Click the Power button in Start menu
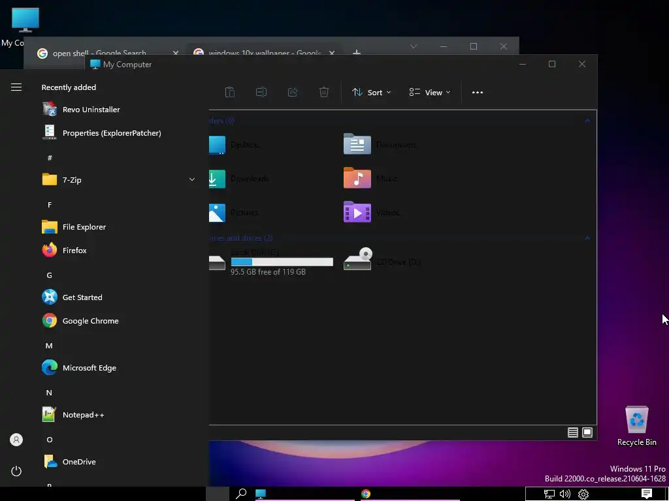The width and height of the screenshot is (669, 501). 16,471
